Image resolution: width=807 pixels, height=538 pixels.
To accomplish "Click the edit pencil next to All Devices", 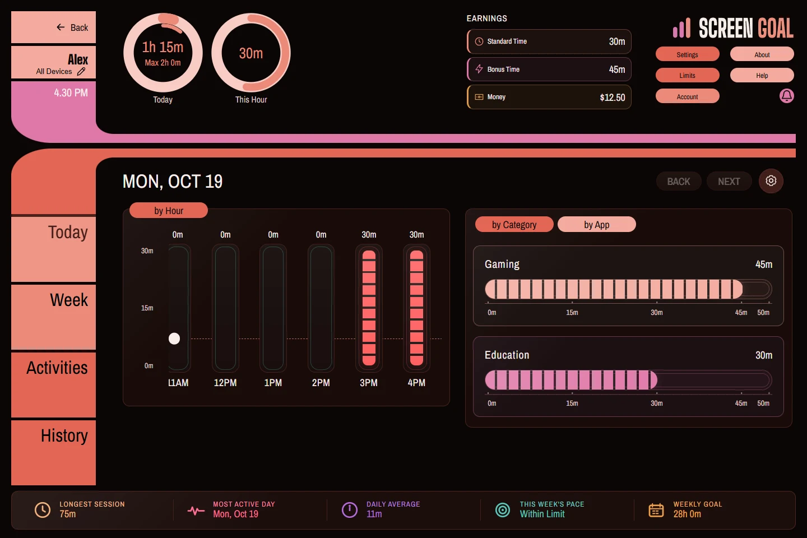I will tap(81, 71).
